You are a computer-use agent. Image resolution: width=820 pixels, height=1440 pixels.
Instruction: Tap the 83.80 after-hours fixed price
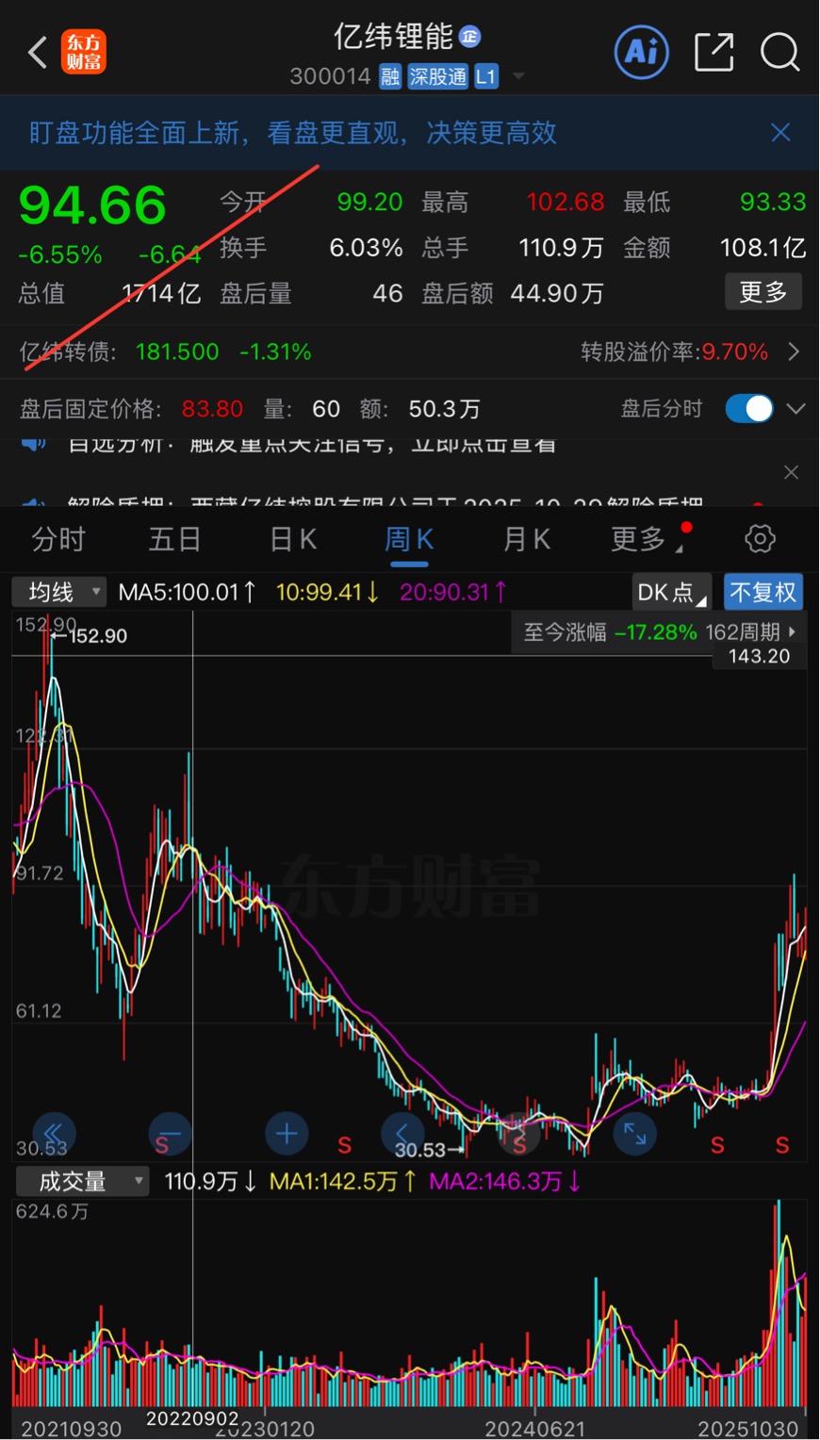212,408
